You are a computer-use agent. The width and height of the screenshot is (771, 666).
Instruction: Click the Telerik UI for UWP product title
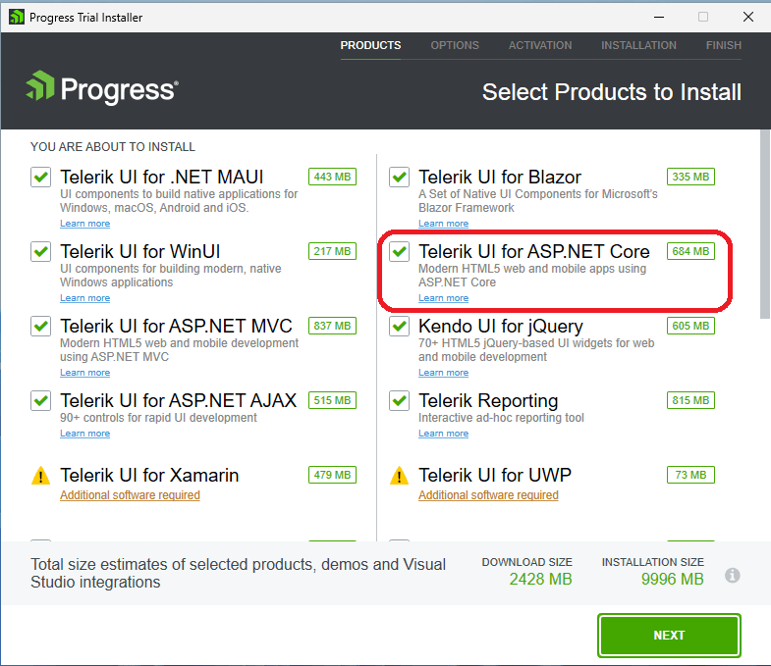(495, 476)
